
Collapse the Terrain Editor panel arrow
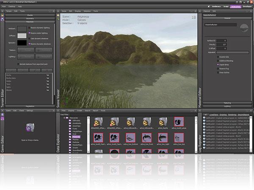[3, 11]
